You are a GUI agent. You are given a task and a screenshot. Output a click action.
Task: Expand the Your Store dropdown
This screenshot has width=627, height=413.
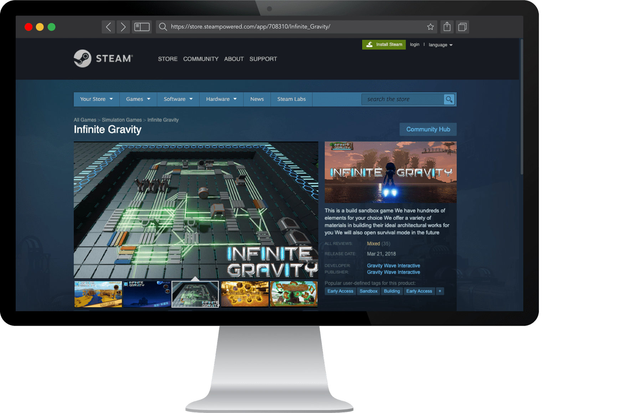96,99
